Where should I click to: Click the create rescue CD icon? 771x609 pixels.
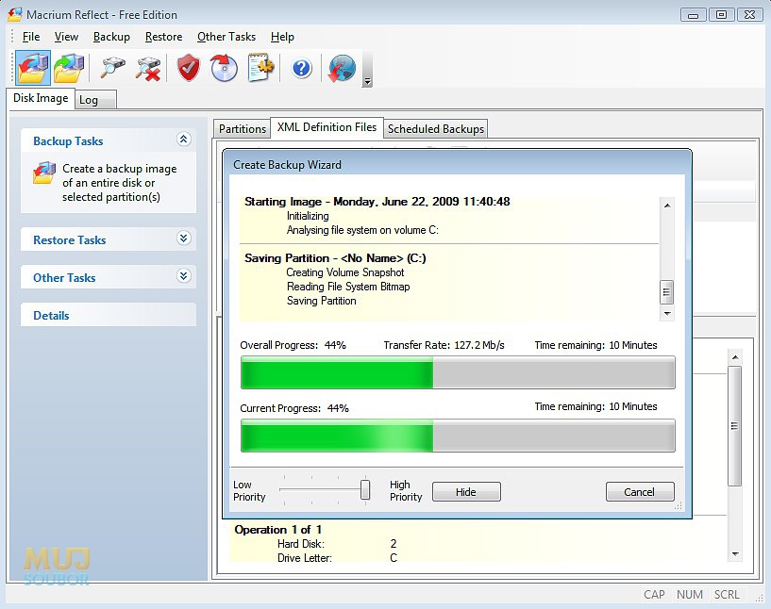(225, 68)
